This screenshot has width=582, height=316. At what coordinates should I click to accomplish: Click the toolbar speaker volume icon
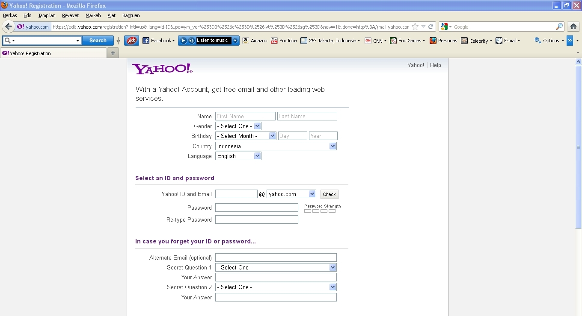(x=191, y=41)
